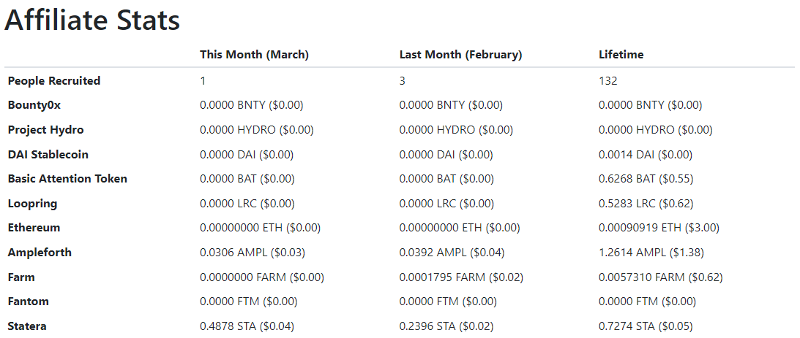The width and height of the screenshot is (800, 338).
Task: Select this month's recruited value 1
Action: (x=203, y=81)
